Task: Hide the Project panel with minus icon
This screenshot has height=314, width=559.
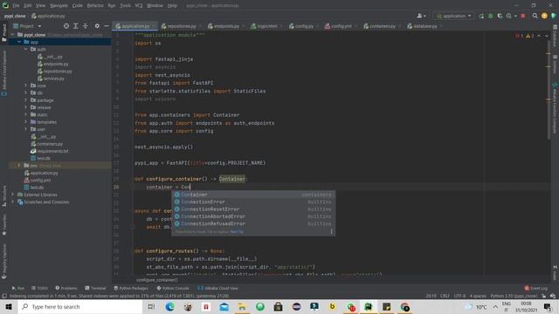Action: [107, 26]
